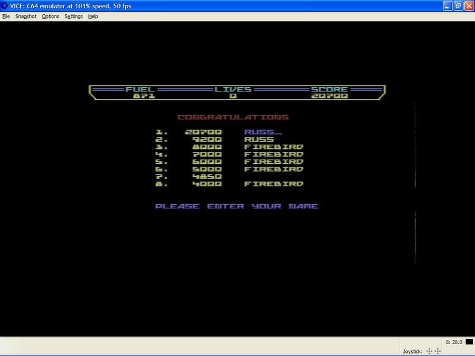
Task: Click the drive 8 track readout
Action: pyautogui.click(x=454, y=342)
